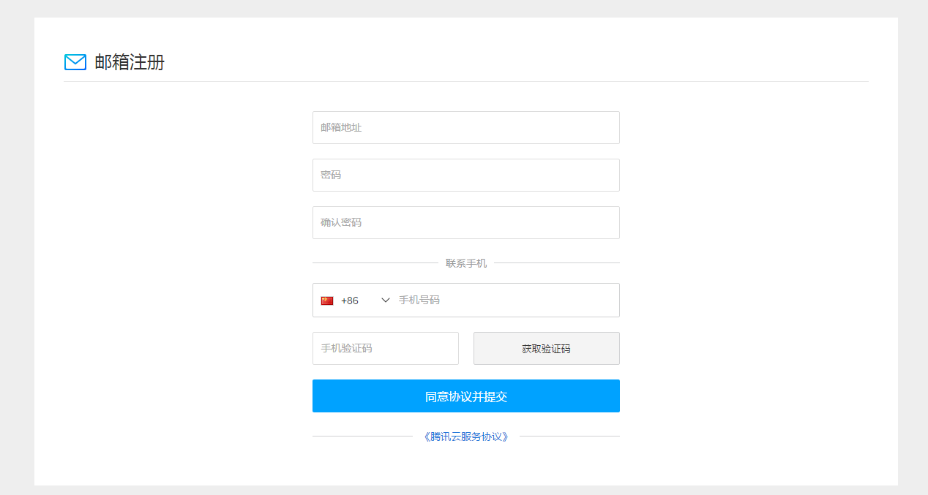This screenshot has width=928, height=495.
Task: Click the 邮箱注册 page heading
Action: [130, 62]
